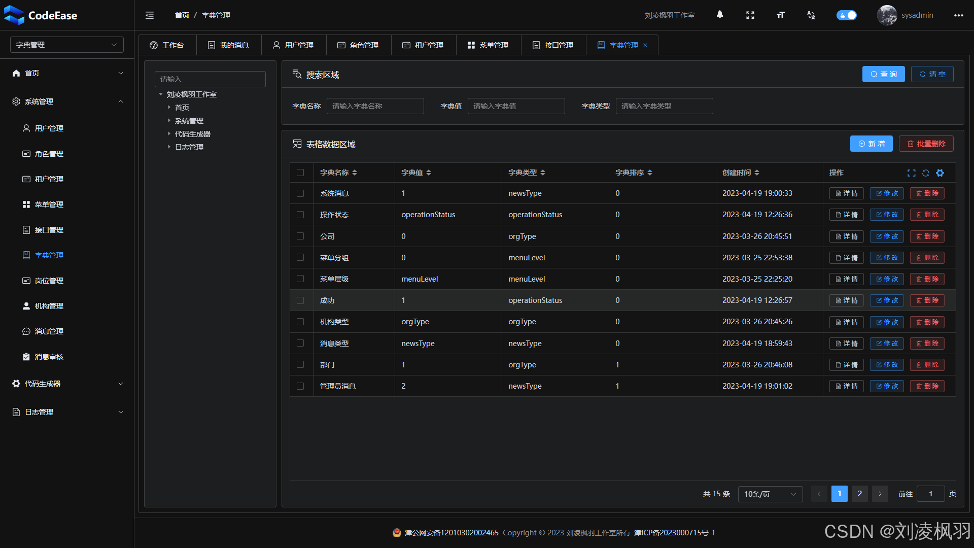Click the 批量删除 button
The width and height of the screenshot is (974, 548).
926,144
